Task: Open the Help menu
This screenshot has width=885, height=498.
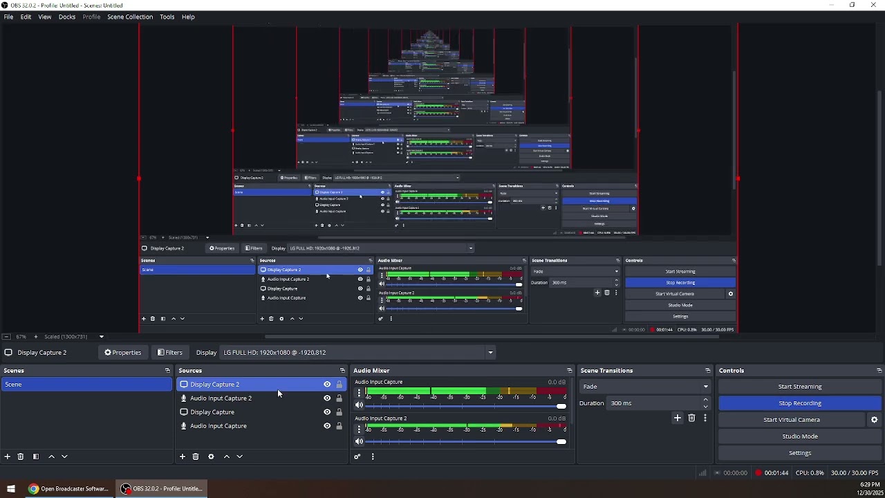Action: coord(188,17)
